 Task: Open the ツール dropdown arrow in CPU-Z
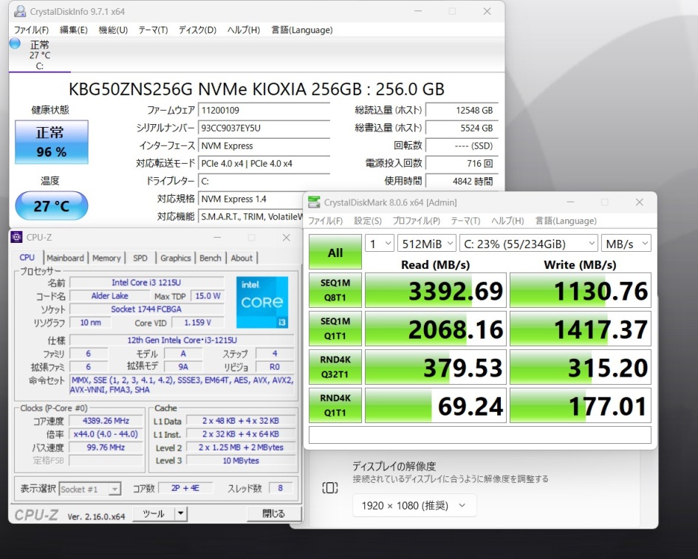click(180, 513)
